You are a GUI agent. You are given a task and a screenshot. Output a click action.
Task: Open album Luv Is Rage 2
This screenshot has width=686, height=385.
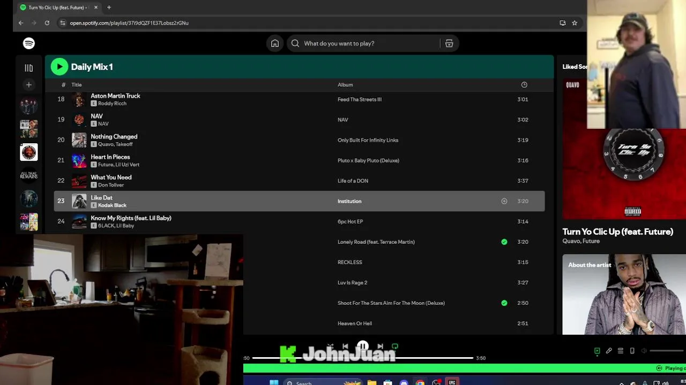pos(352,282)
